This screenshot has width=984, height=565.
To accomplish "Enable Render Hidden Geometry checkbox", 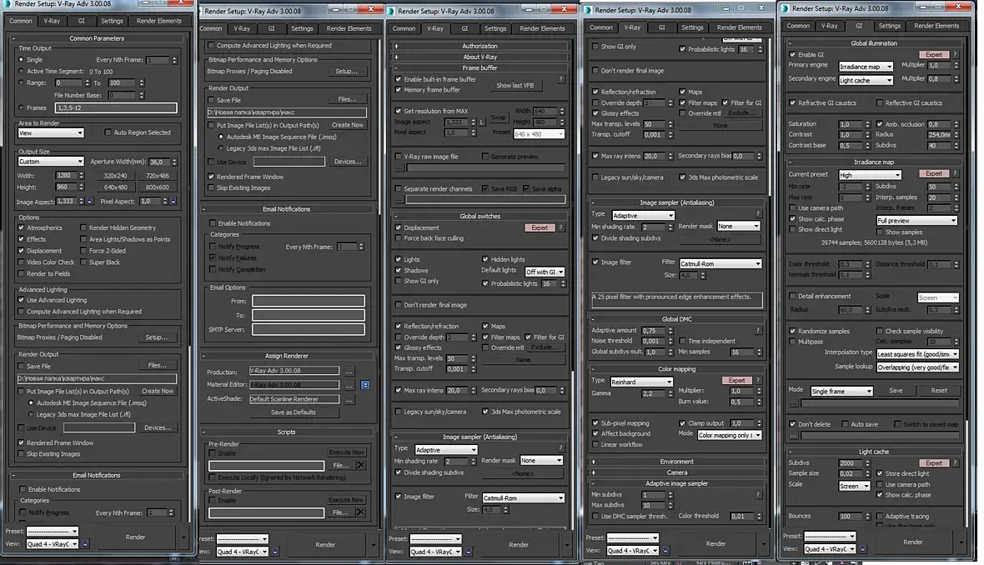I will point(83,227).
